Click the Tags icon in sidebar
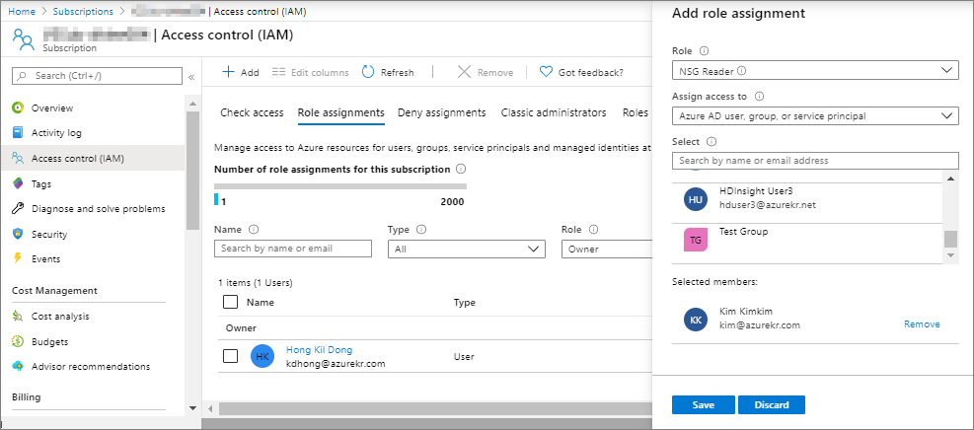This screenshot has height=430, width=974. click(x=19, y=183)
